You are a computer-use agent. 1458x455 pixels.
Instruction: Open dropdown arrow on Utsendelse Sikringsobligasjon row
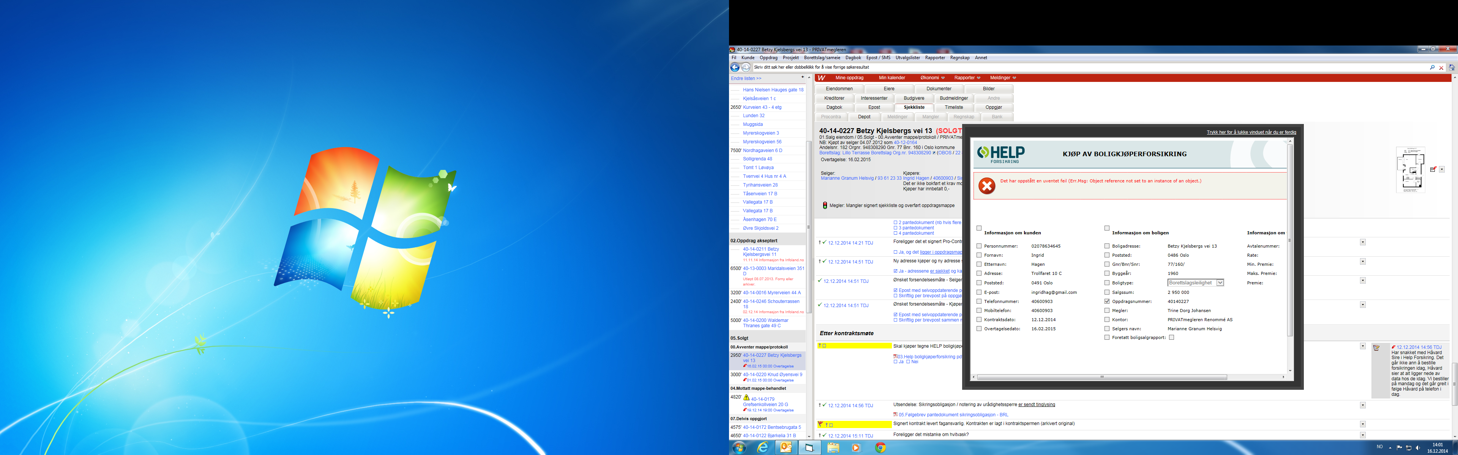coord(1363,405)
